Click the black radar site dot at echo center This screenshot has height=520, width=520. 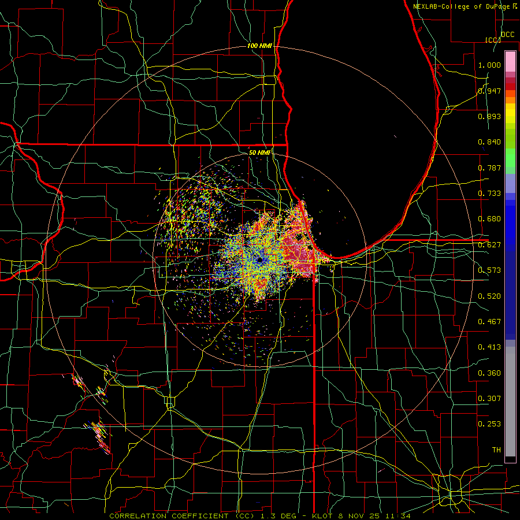point(259,260)
